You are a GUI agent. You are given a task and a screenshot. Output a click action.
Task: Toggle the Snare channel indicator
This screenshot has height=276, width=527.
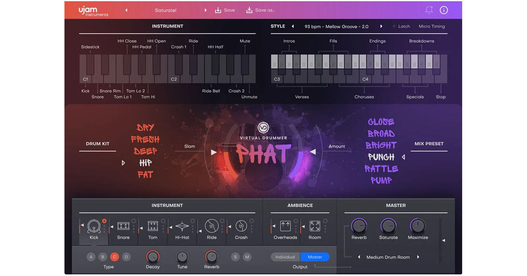pos(134,221)
